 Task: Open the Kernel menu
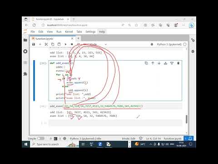point(69,31)
